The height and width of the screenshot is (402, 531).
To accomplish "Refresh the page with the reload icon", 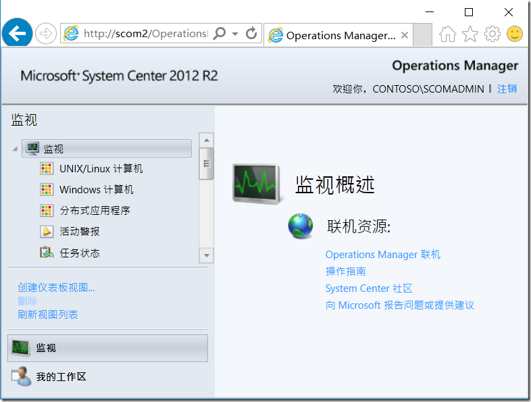I will (x=251, y=33).
